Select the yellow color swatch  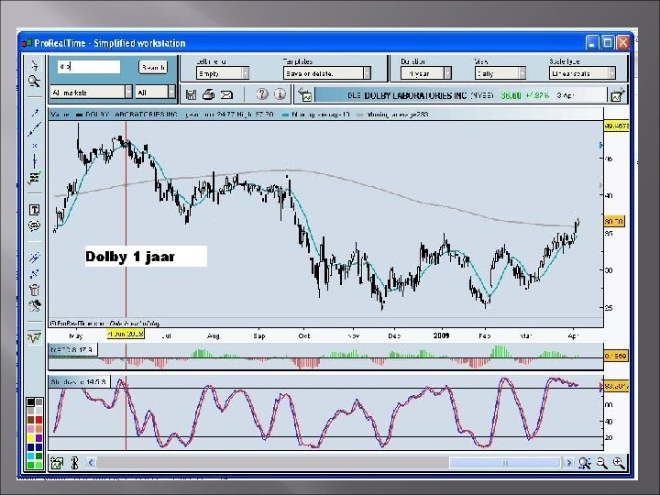coord(31,438)
